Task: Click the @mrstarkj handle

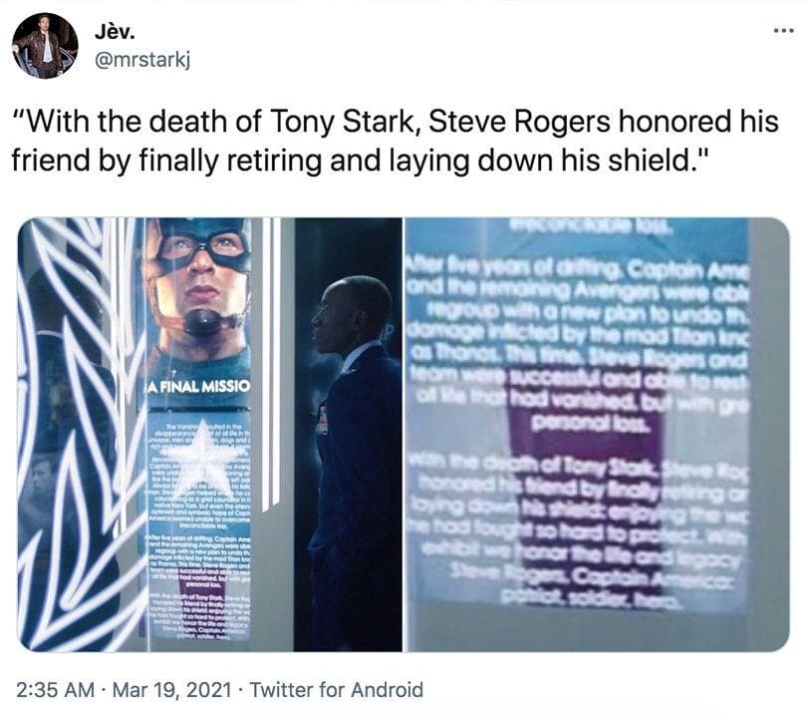Action: click(139, 59)
